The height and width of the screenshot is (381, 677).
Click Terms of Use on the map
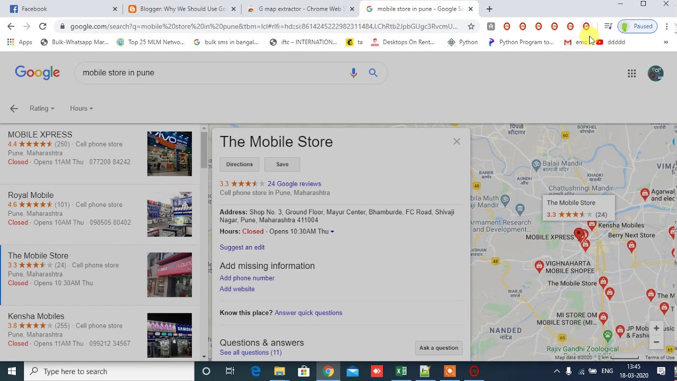pyautogui.click(x=660, y=358)
